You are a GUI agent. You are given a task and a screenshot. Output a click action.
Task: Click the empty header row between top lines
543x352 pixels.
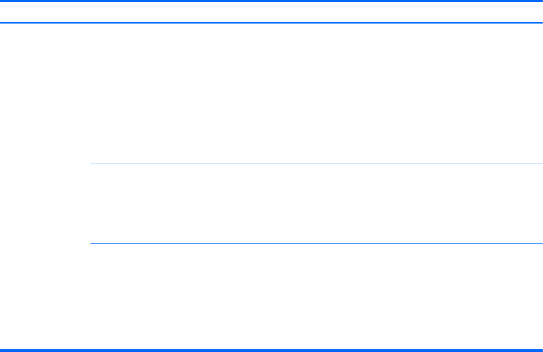click(271, 12)
